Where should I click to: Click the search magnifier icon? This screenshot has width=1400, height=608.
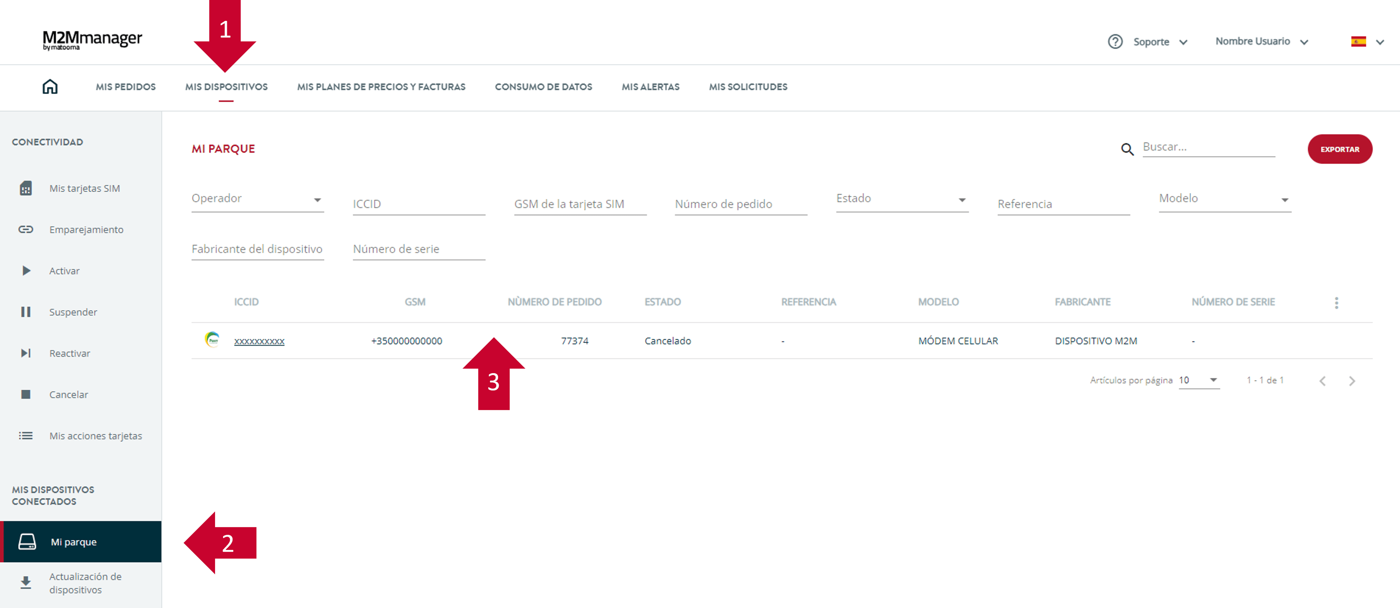(1127, 150)
